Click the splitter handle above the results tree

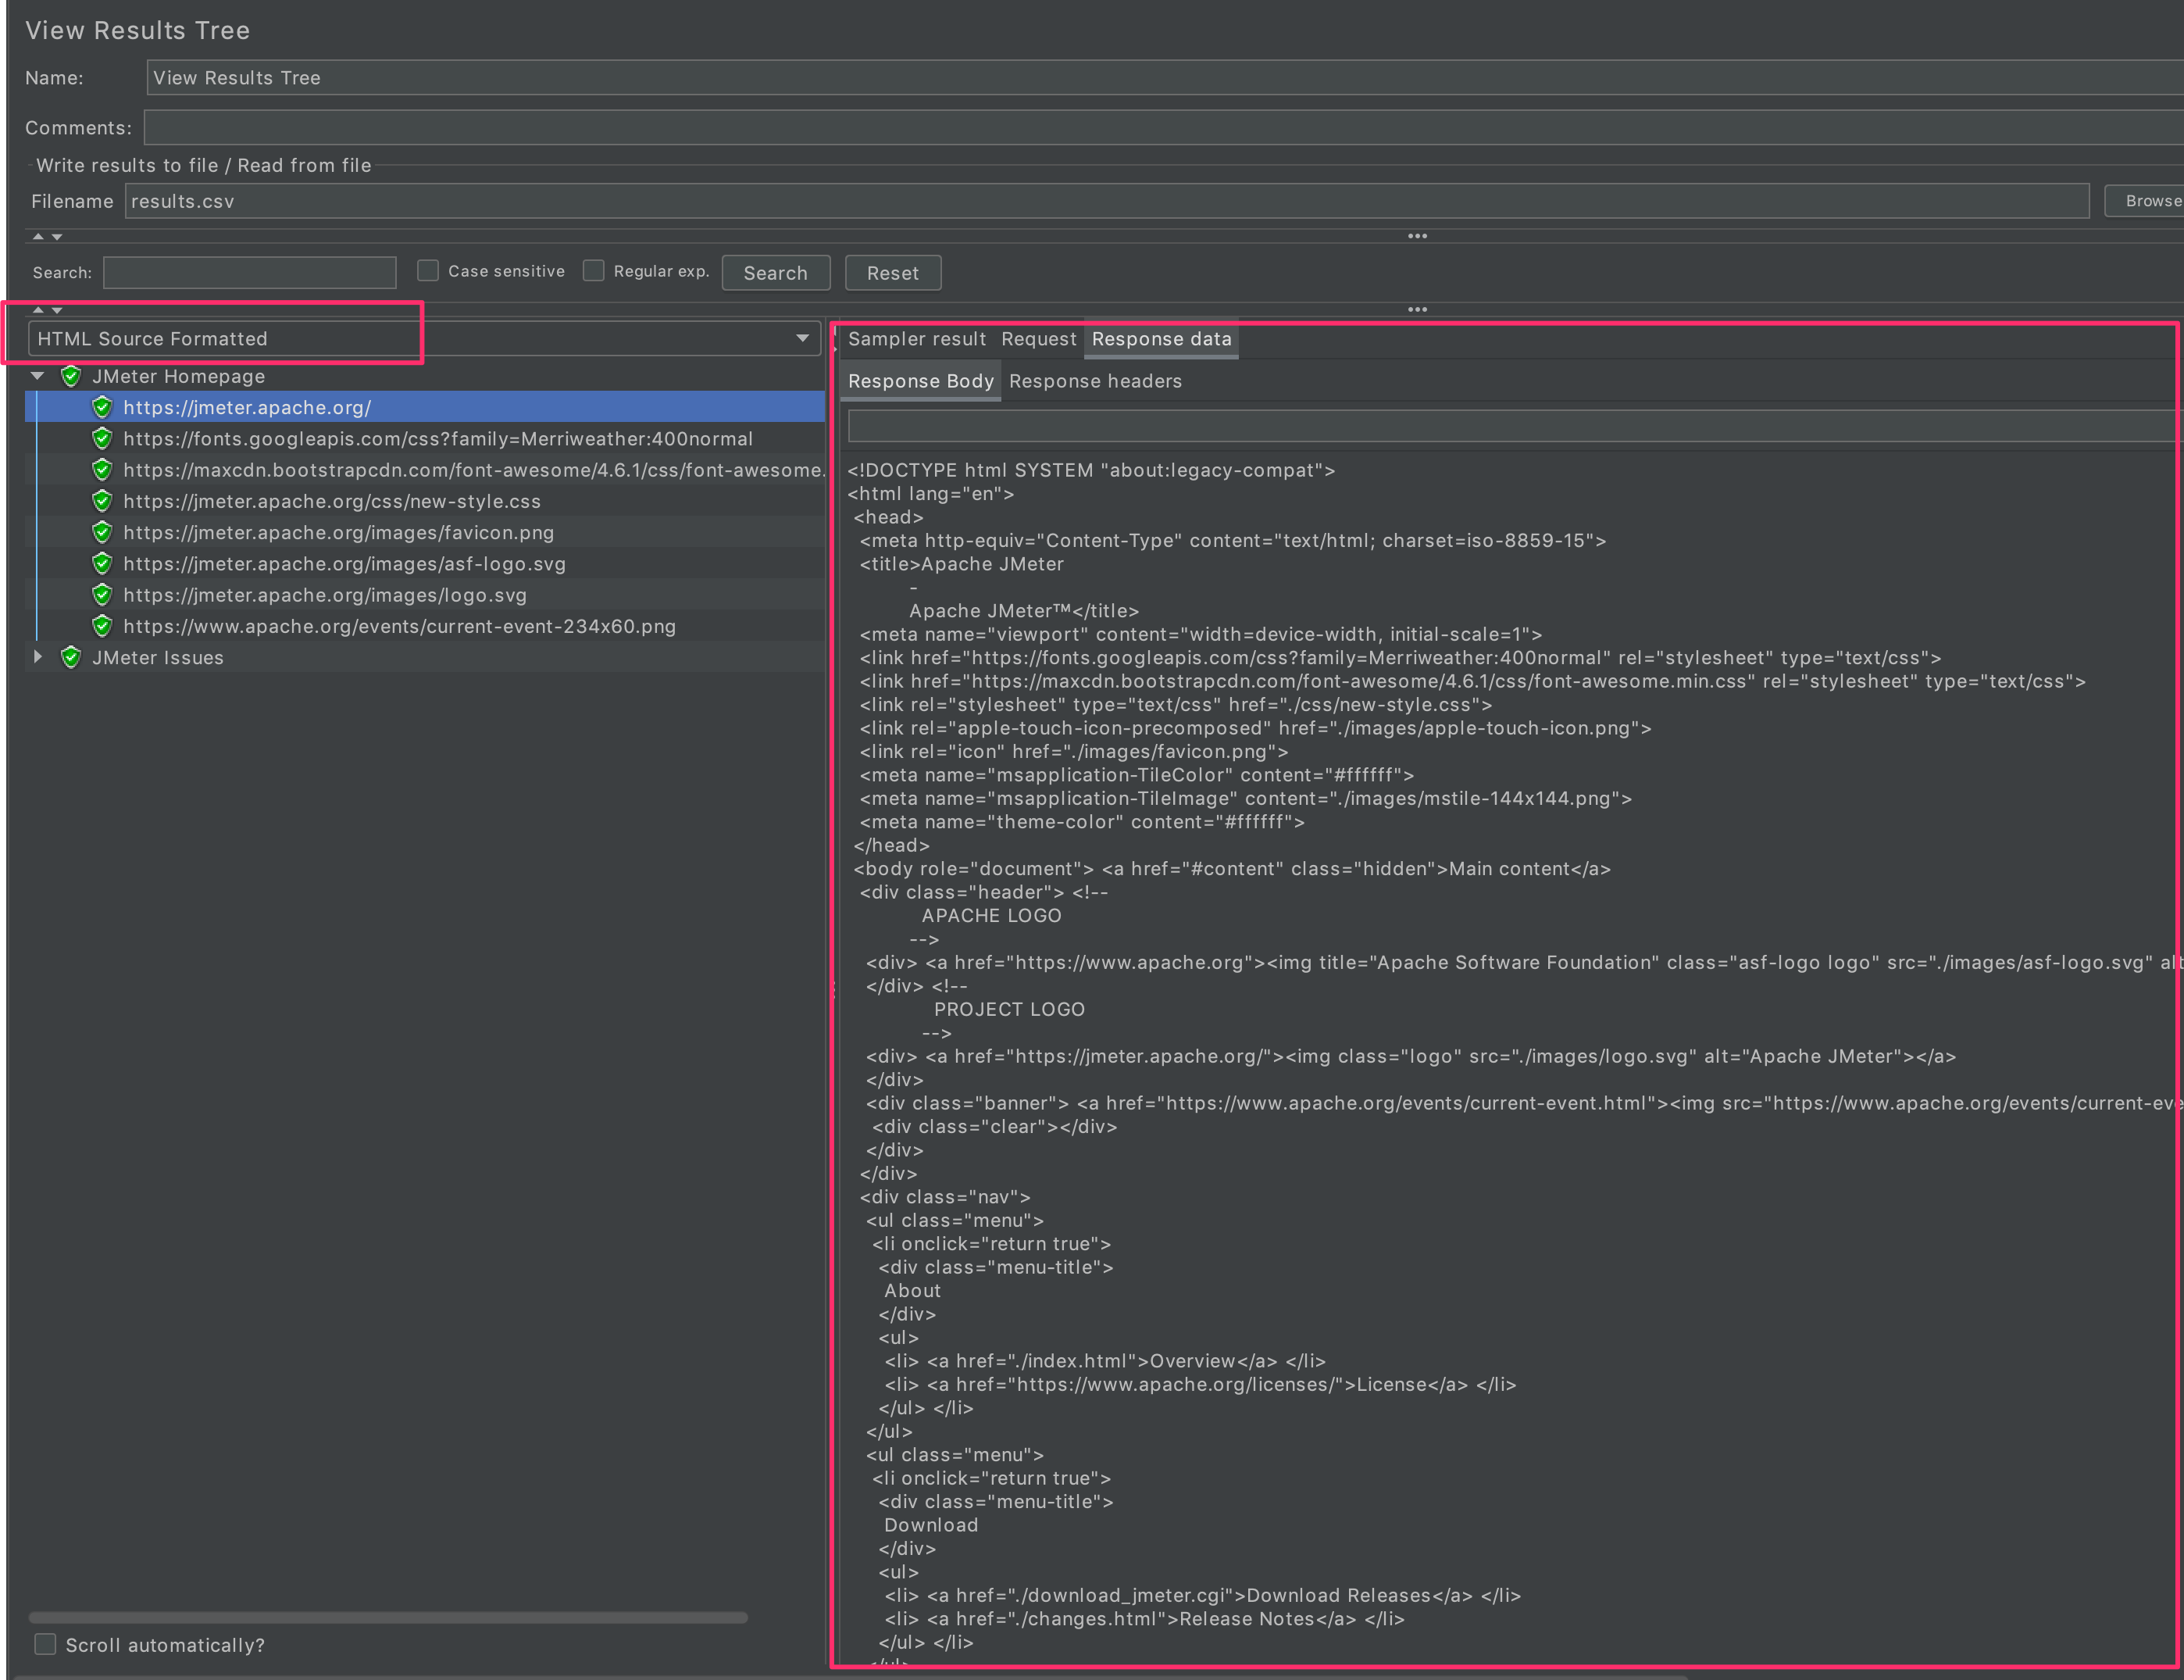(x=47, y=310)
